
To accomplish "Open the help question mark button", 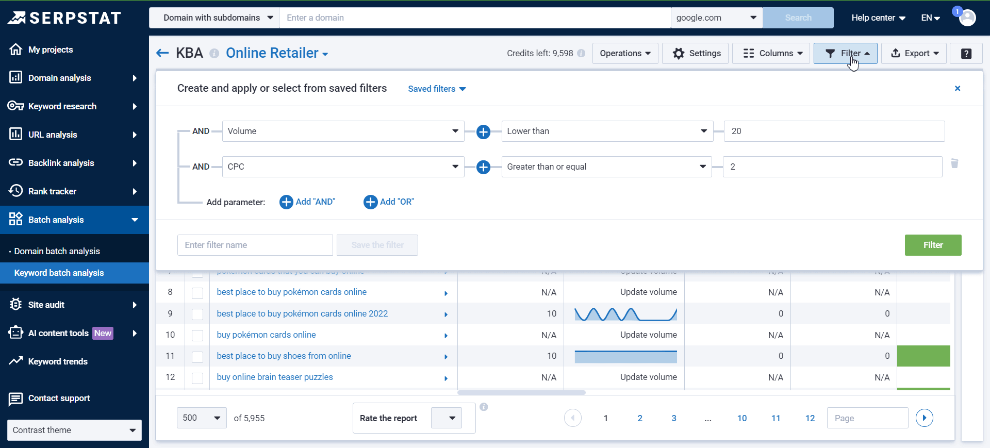I will [966, 54].
